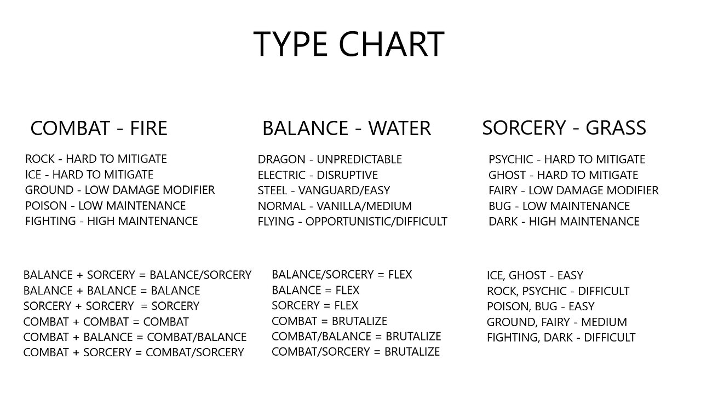Screen dimensions: 701x394
Task: Click the ICE, GHOST - EASY line
Action: [535, 275]
